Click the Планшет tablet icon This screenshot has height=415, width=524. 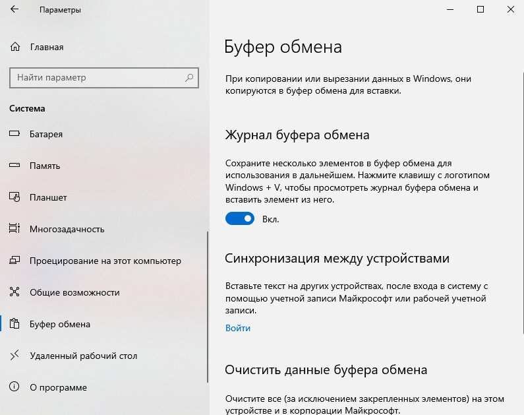(15, 197)
